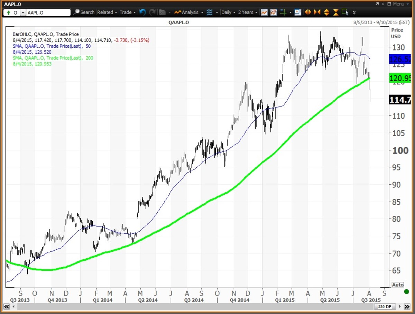
Task: Open the 2 Years range dropdown
Action: tap(248, 12)
